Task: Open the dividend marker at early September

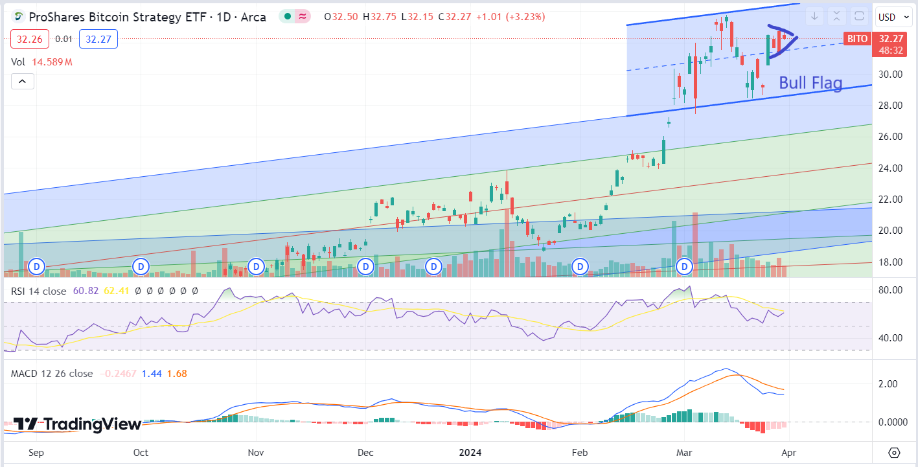Action: tap(38, 266)
